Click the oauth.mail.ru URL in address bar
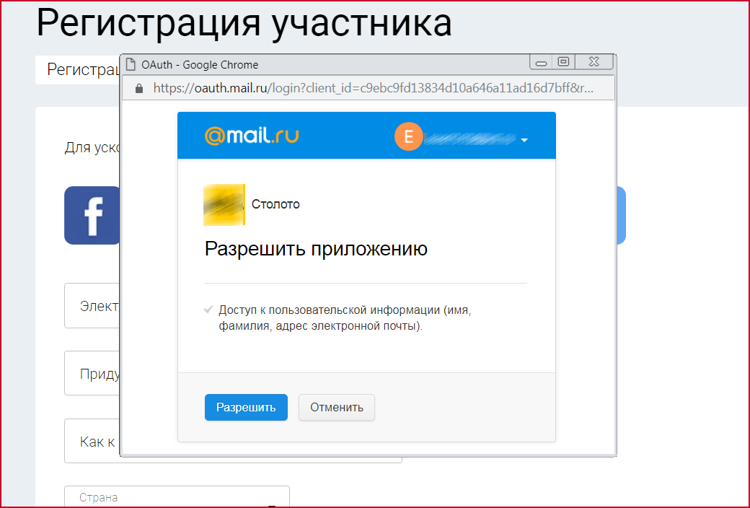 (373, 88)
